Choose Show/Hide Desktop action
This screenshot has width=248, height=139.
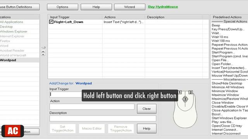(227, 83)
